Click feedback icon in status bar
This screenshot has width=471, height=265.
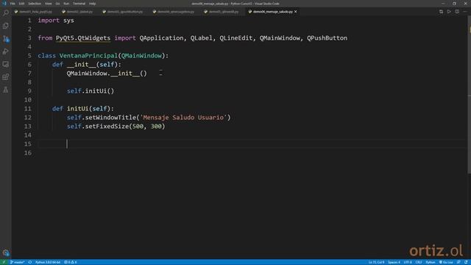click(458, 262)
